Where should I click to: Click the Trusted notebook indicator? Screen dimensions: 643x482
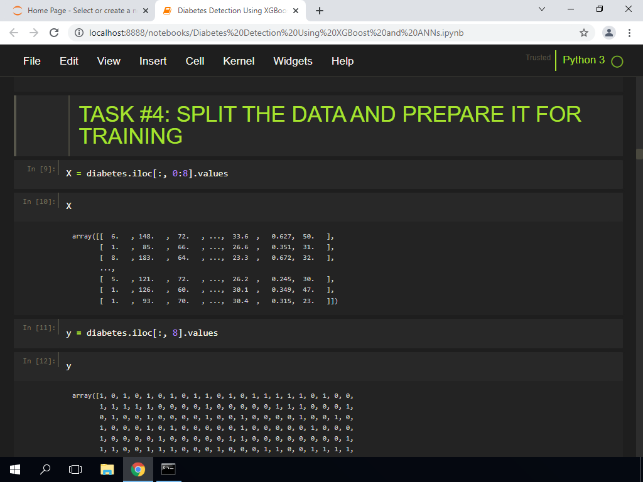coord(538,58)
